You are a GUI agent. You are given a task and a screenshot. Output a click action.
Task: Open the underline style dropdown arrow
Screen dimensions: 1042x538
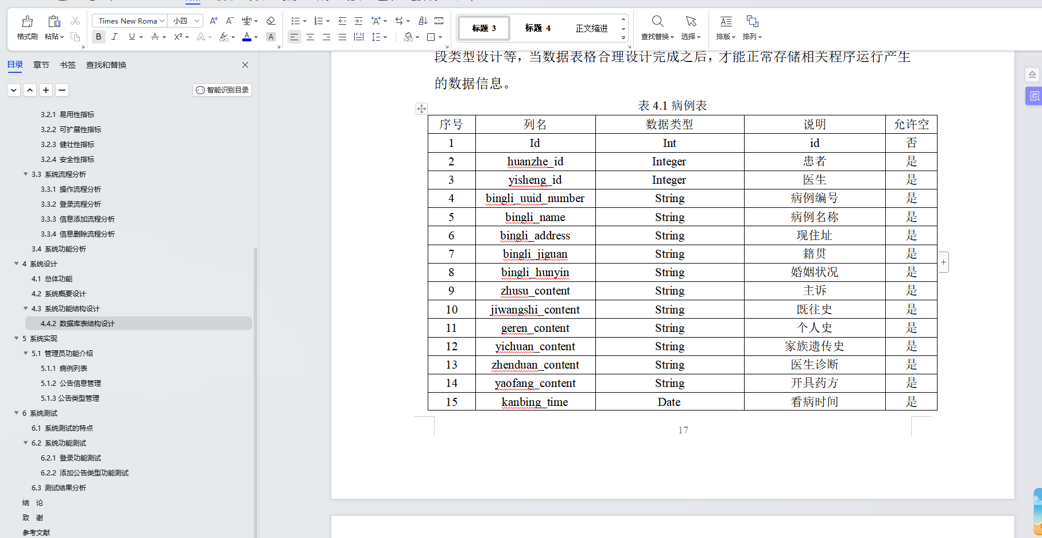coord(141,37)
